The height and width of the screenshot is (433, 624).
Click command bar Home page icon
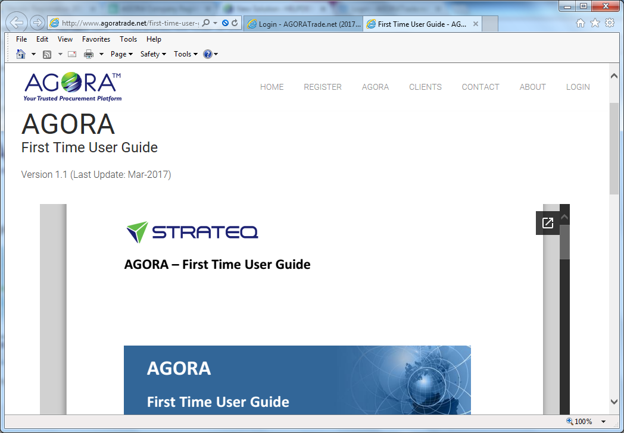[21, 54]
